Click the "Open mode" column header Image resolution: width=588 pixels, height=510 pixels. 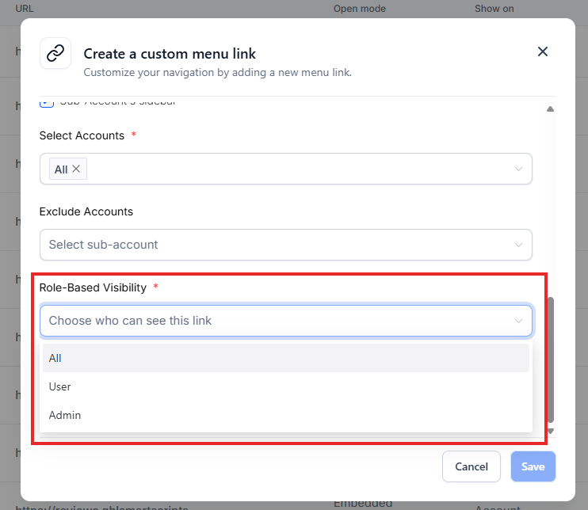(x=359, y=9)
